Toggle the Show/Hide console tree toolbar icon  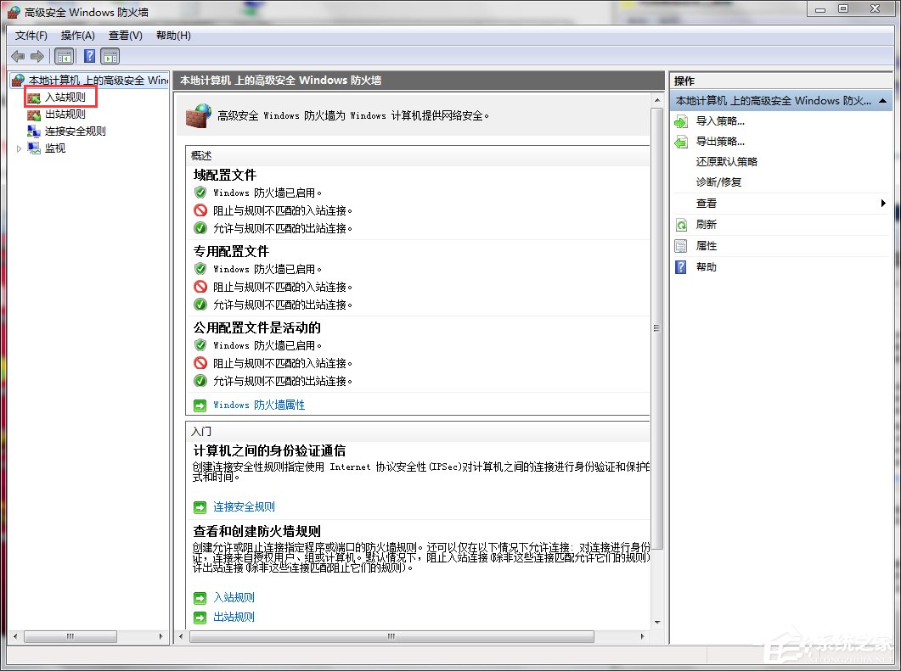click(64, 56)
